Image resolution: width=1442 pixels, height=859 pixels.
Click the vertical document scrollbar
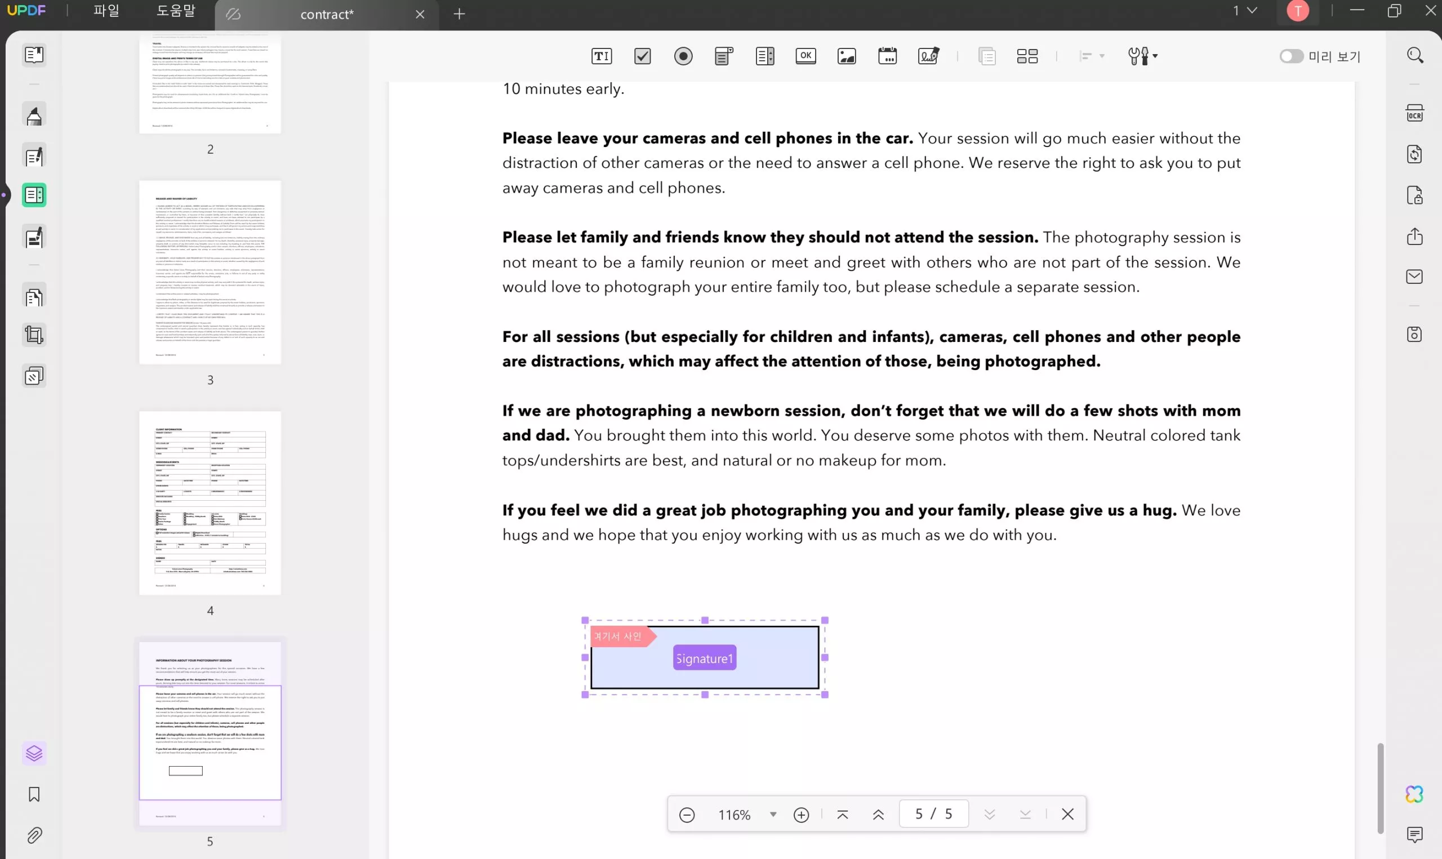pos(1381,789)
